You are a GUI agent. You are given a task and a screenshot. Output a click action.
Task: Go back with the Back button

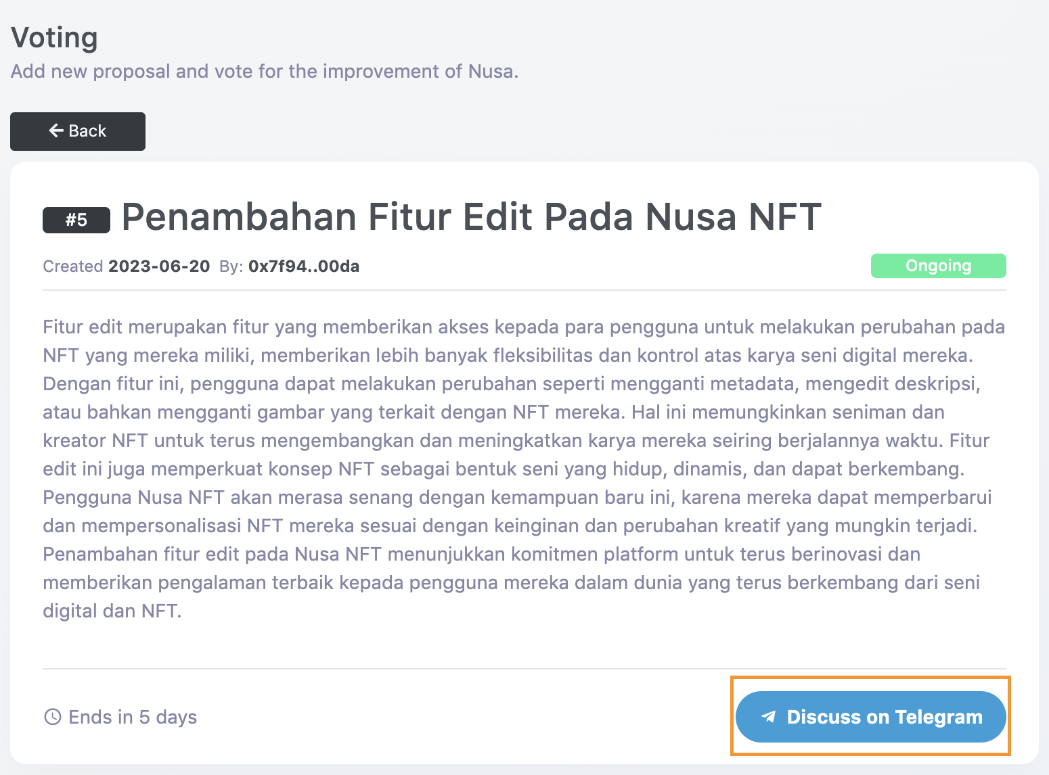78,131
